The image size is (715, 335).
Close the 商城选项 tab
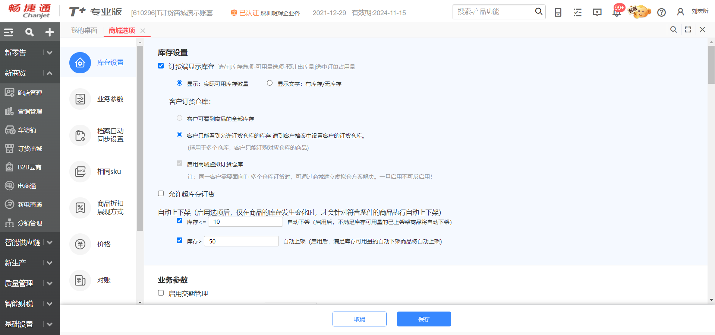click(143, 31)
